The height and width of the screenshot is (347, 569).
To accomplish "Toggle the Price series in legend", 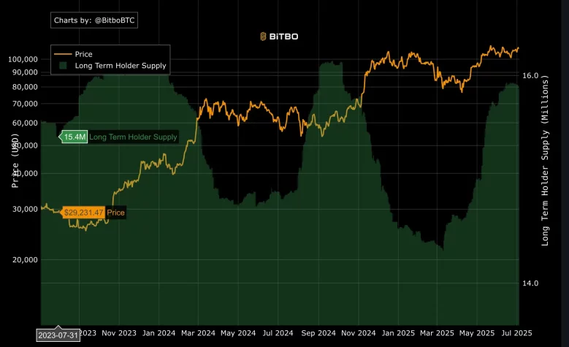I will (84, 54).
